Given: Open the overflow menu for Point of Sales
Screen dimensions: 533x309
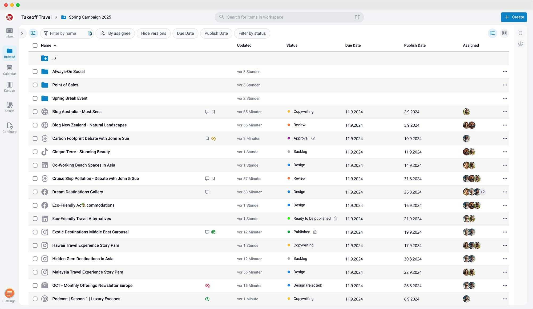Looking at the screenshot, I should (x=505, y=85).
